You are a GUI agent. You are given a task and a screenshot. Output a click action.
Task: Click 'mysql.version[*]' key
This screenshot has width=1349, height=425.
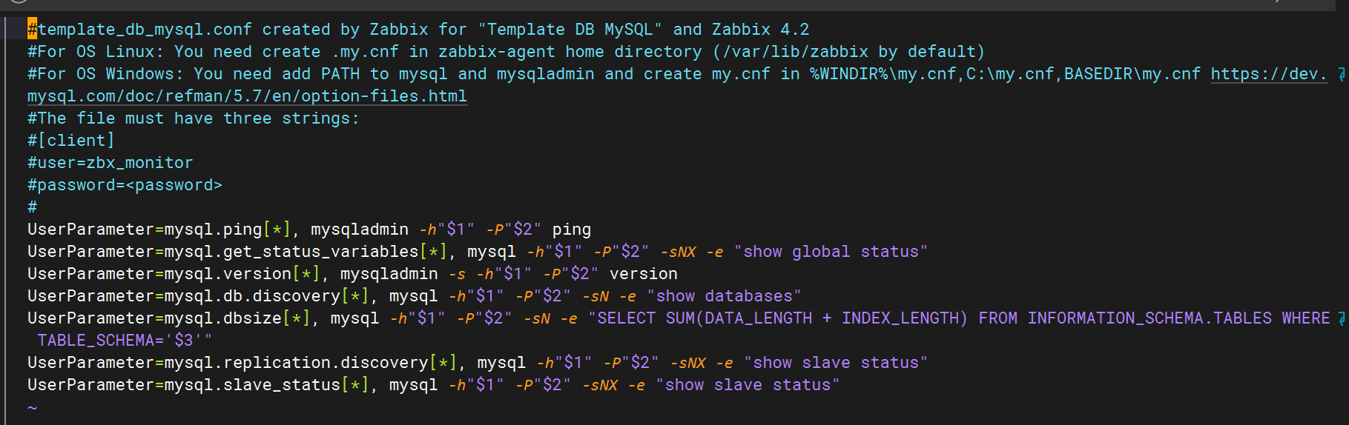(x=243, y=274)
